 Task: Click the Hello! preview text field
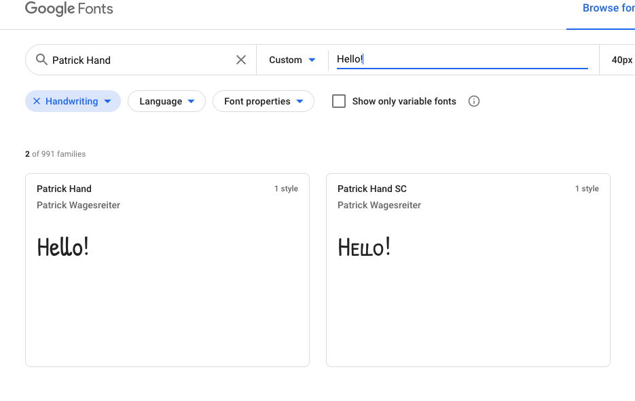coord(462,60)
